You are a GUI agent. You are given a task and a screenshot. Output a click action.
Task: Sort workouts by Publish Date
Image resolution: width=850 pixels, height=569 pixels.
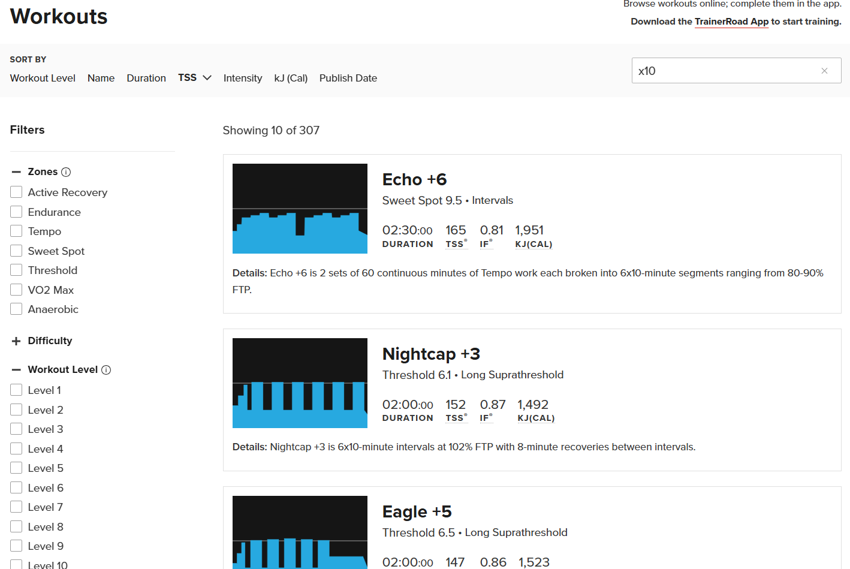pyautogui.click(x=348, y=78)
